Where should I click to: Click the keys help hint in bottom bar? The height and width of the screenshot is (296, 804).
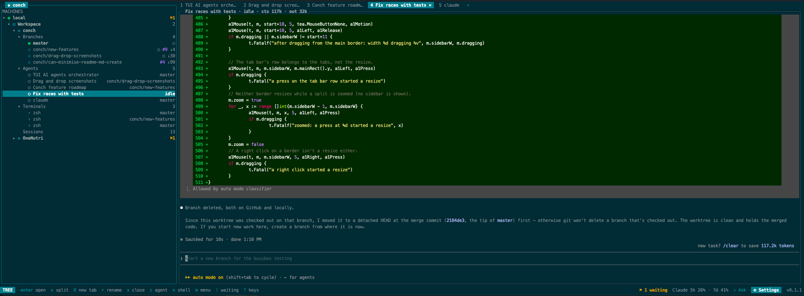click(251, 290)
